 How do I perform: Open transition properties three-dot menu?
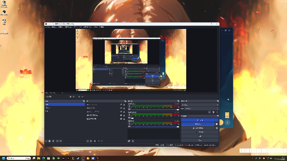pyautogui.click(x=217, y=112)
